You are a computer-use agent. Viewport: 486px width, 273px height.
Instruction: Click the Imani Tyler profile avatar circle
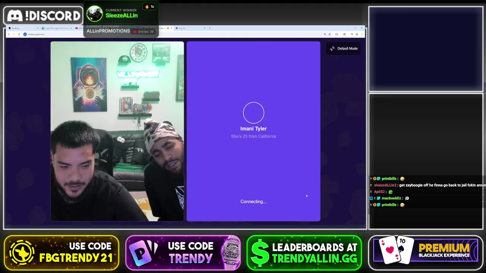pyautogui.click(x=253, y=113)
